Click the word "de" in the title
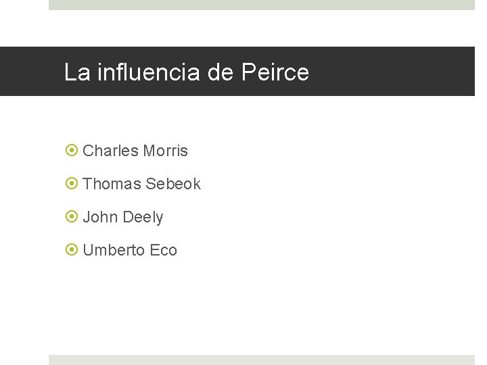This screenshot has height=365, width=487. [221, 72]
